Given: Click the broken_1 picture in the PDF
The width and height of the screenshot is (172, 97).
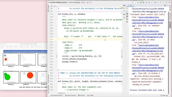Looking at the screenshot, I should point(11,59).
